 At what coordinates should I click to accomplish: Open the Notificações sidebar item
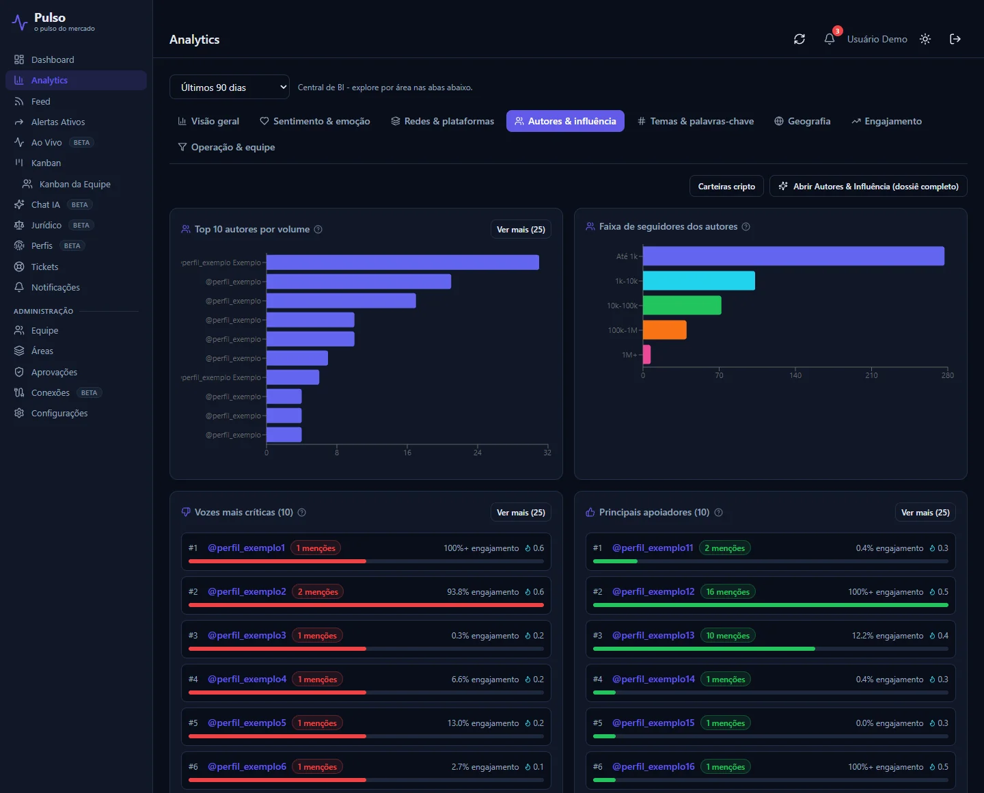point(76,287)
